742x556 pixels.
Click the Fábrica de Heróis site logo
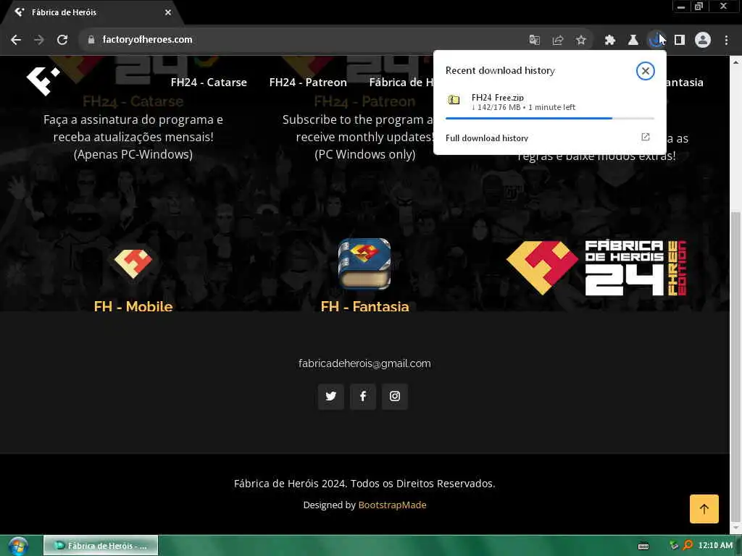click(x=43, y=81)
